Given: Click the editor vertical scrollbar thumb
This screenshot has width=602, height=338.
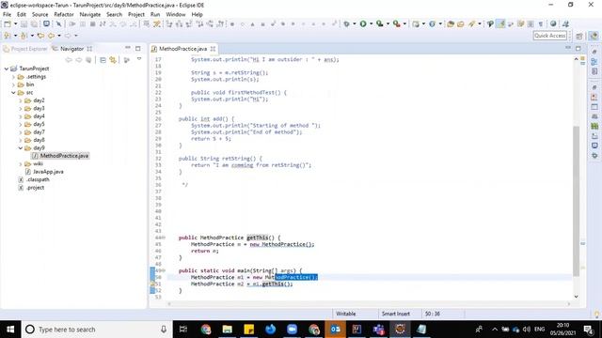Looking at the screenshot, I should coord(576,200).
